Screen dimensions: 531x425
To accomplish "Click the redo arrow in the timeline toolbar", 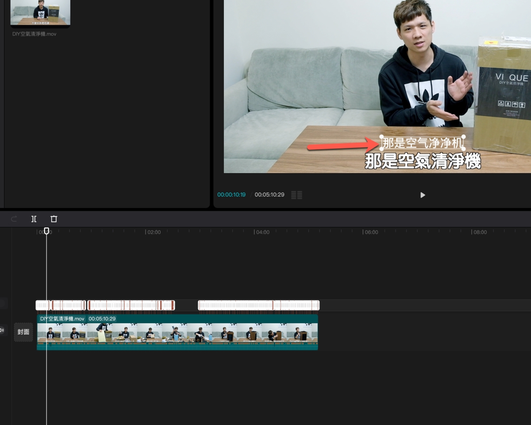I will click(x=14, y=219).
